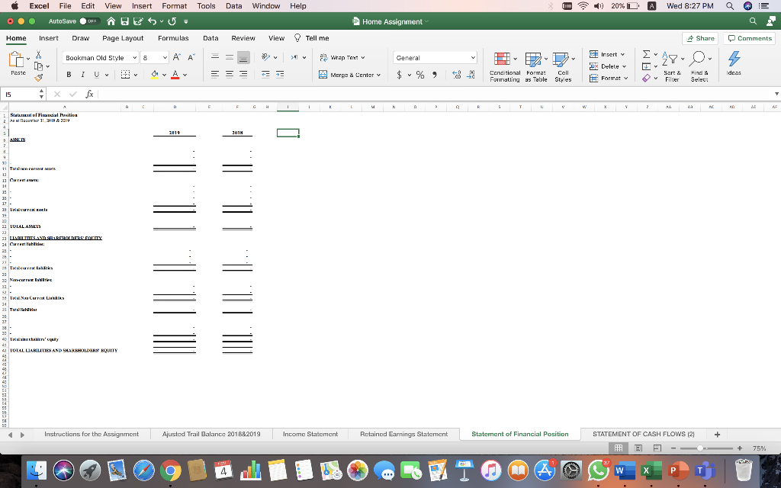
Task: Toggle AutoSave switch
Action: coord(90,21)
